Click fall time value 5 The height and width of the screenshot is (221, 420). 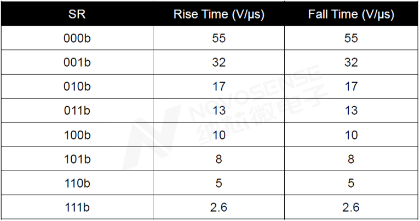[351, 183]
